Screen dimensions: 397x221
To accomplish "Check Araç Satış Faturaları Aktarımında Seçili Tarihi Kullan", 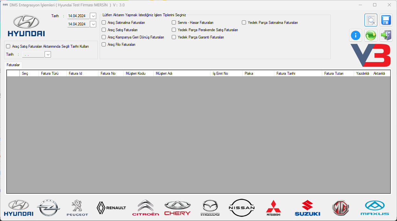I will [8, 46].
